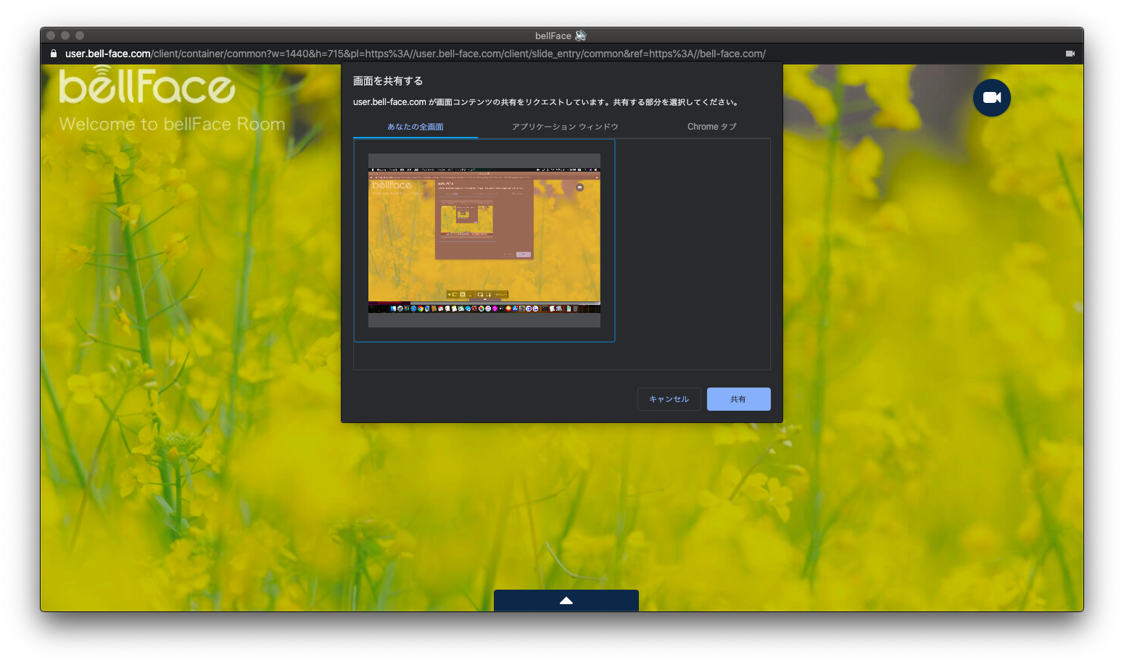Click the round video camera button

(991, 98)
